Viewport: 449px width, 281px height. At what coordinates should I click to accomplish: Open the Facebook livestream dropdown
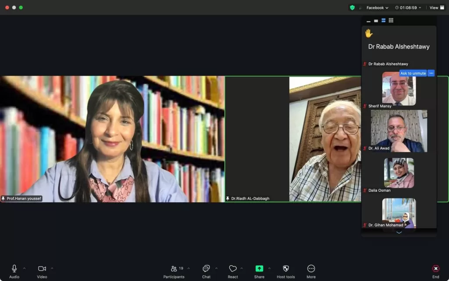378,7
